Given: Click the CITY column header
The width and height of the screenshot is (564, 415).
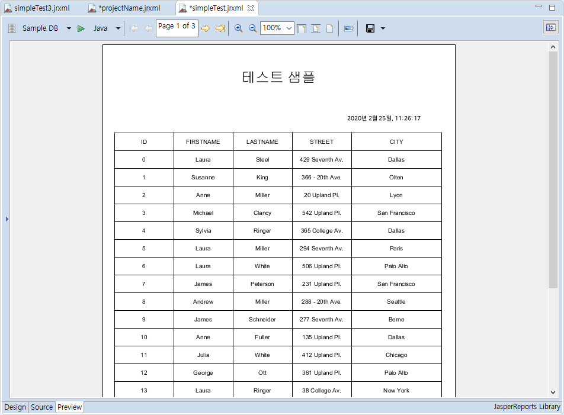Looking at the screenshot, I should (x=396, y=142).
